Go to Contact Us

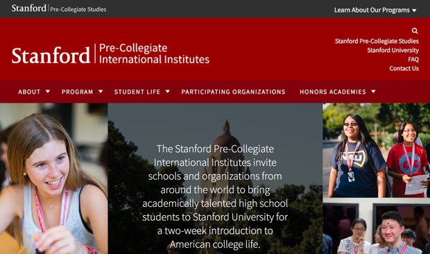[x=404, y=68]
